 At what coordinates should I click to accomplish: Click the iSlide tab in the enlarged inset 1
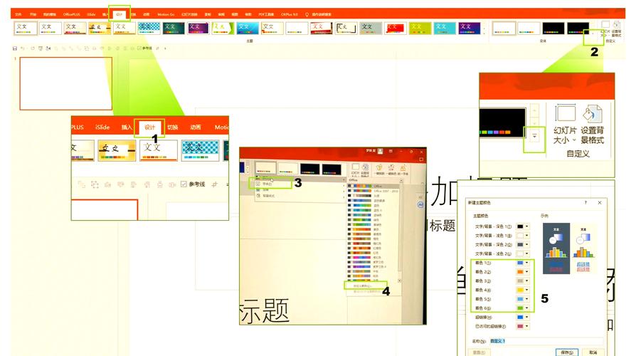(102, 127)
